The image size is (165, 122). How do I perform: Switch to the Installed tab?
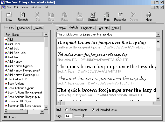click(9, 27)
